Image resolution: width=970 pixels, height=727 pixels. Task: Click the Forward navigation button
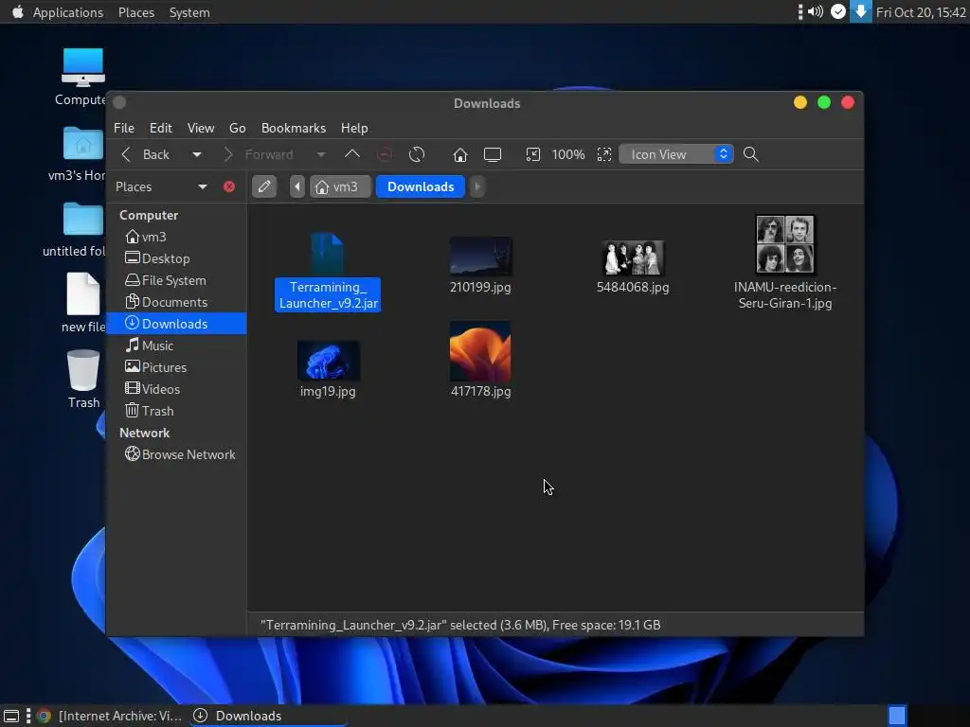click(259, 154)
